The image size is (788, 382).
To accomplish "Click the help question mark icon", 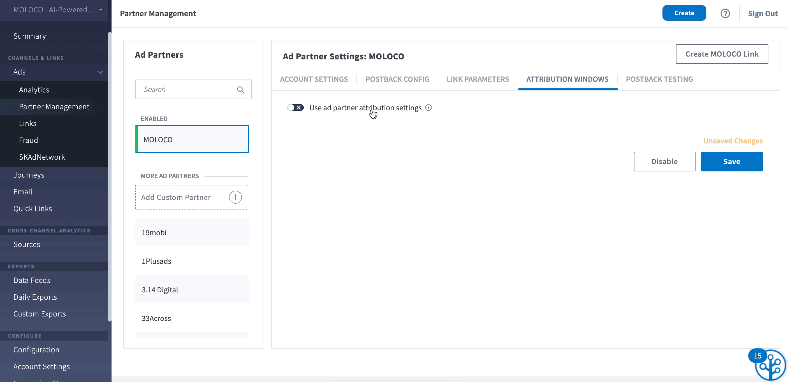I will (x=725, y=13).
